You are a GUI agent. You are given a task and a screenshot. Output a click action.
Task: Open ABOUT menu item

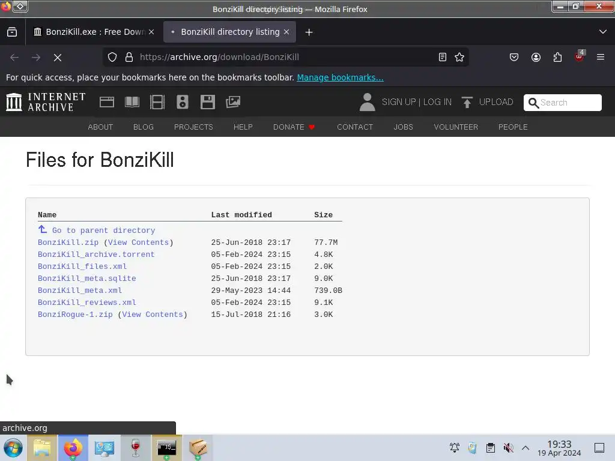click(100, 127)
